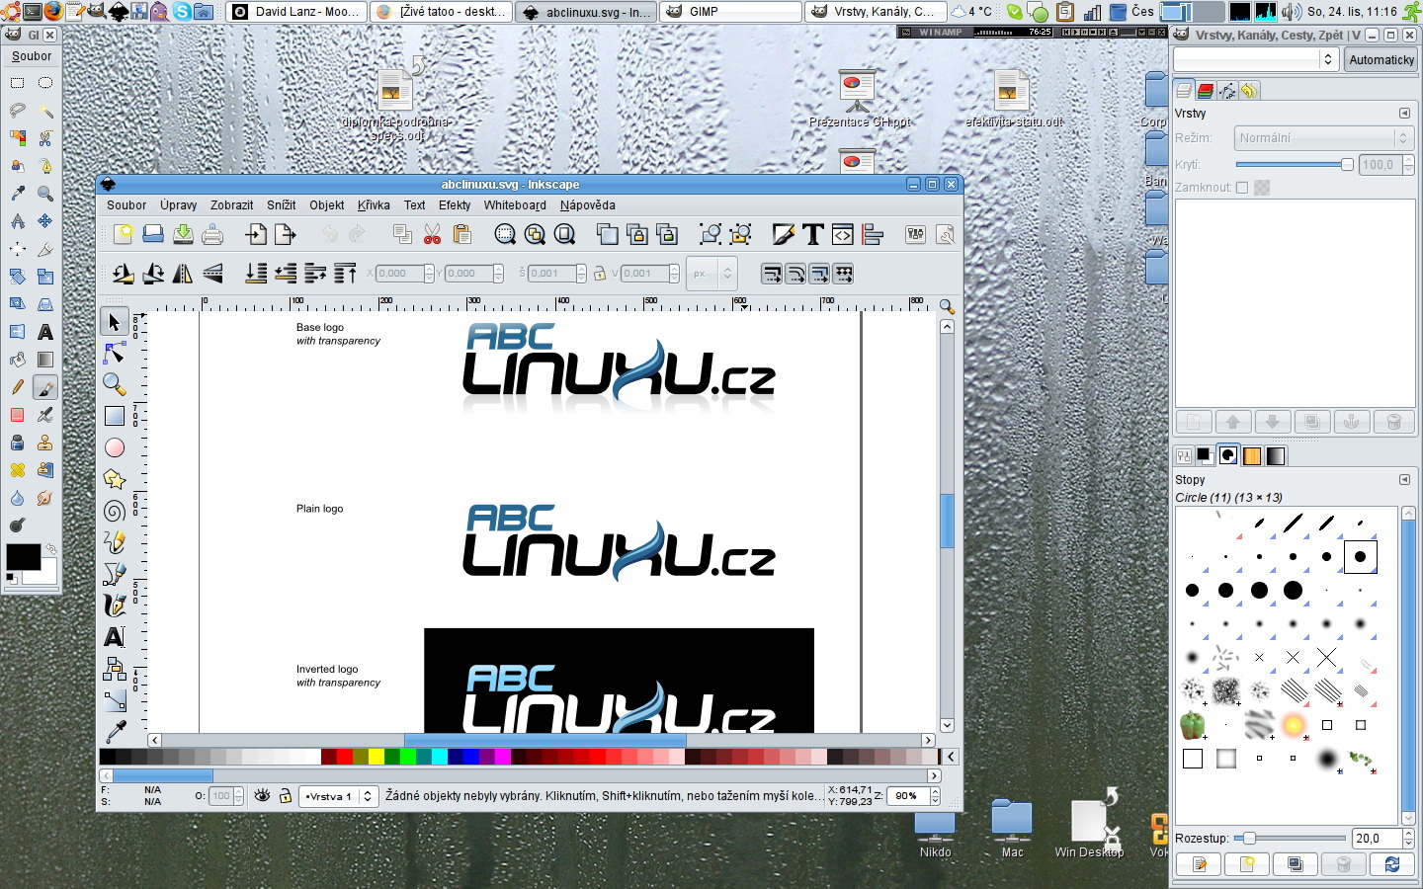1423x889 pixels.
Task: Select the Inkscape Dropper tool
Action: click(115, 732)
